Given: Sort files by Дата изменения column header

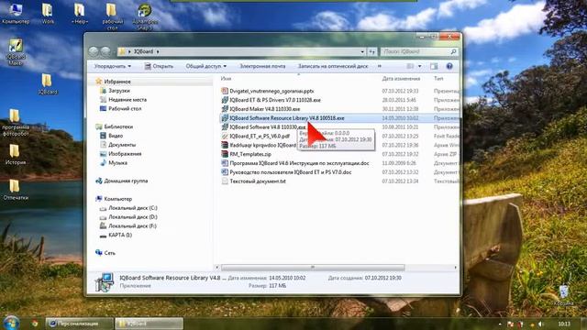Looking at the screenshot, I should click(x=401, y=79).
